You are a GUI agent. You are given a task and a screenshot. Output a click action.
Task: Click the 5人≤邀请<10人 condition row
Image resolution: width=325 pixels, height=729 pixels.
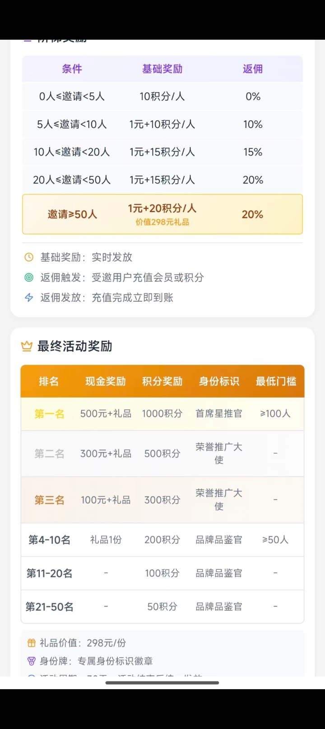[x=162, y=124]
